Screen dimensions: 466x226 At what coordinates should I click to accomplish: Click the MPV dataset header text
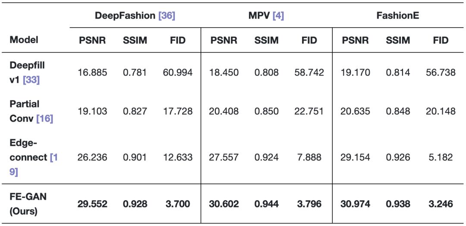(258, 16)
